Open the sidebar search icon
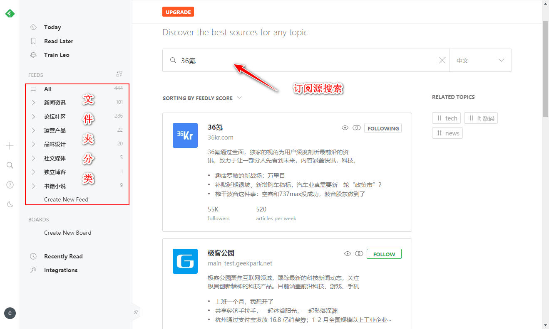This screenshot has height=329, width=549. (x=10, y=165)
